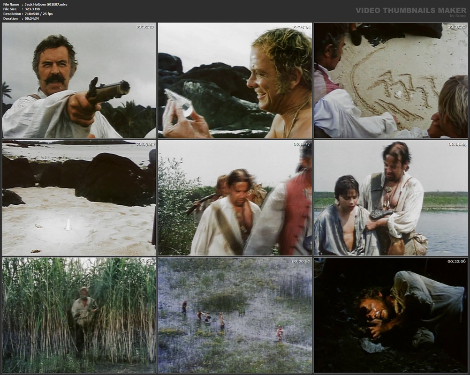The height and width of the screenshot is (375, 470).
Task: Select the thumbnail of drawing in sand
Action: click(x=391, y=80)
